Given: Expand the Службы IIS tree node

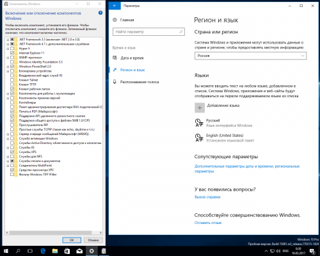Looking at the screenshot, I should (x=8, y=147).
